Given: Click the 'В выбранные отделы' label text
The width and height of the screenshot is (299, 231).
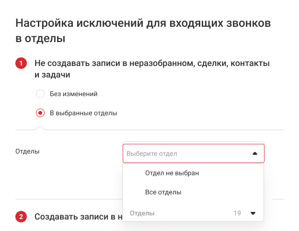Looking at the screenshot, I should coord(83,113).
